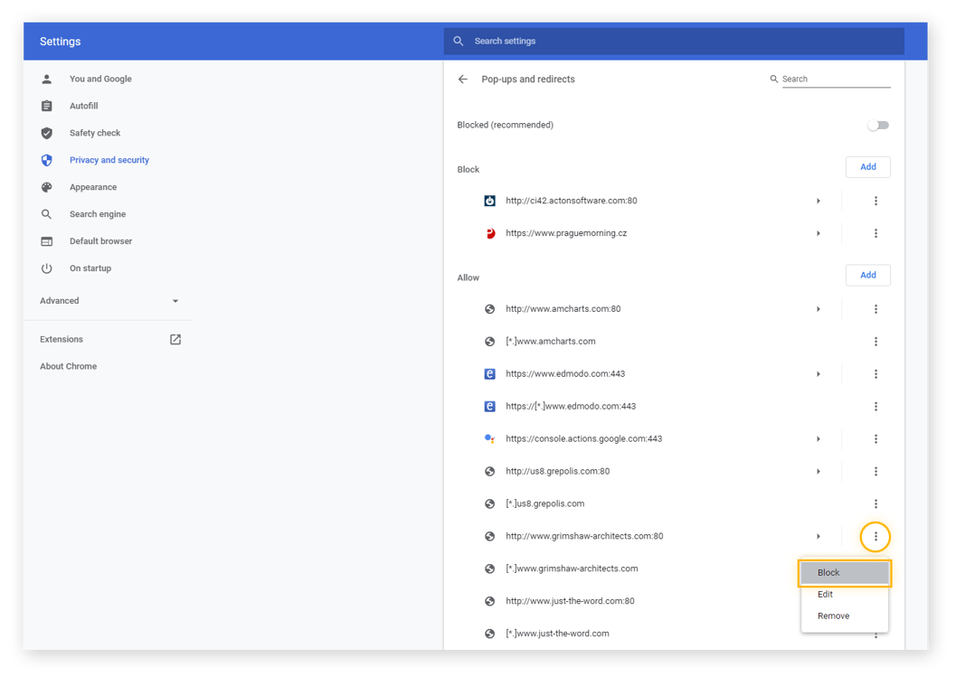Screen dimensions: 956x677
Task: Click Add in the Block section
Action: tap(867, 166)
